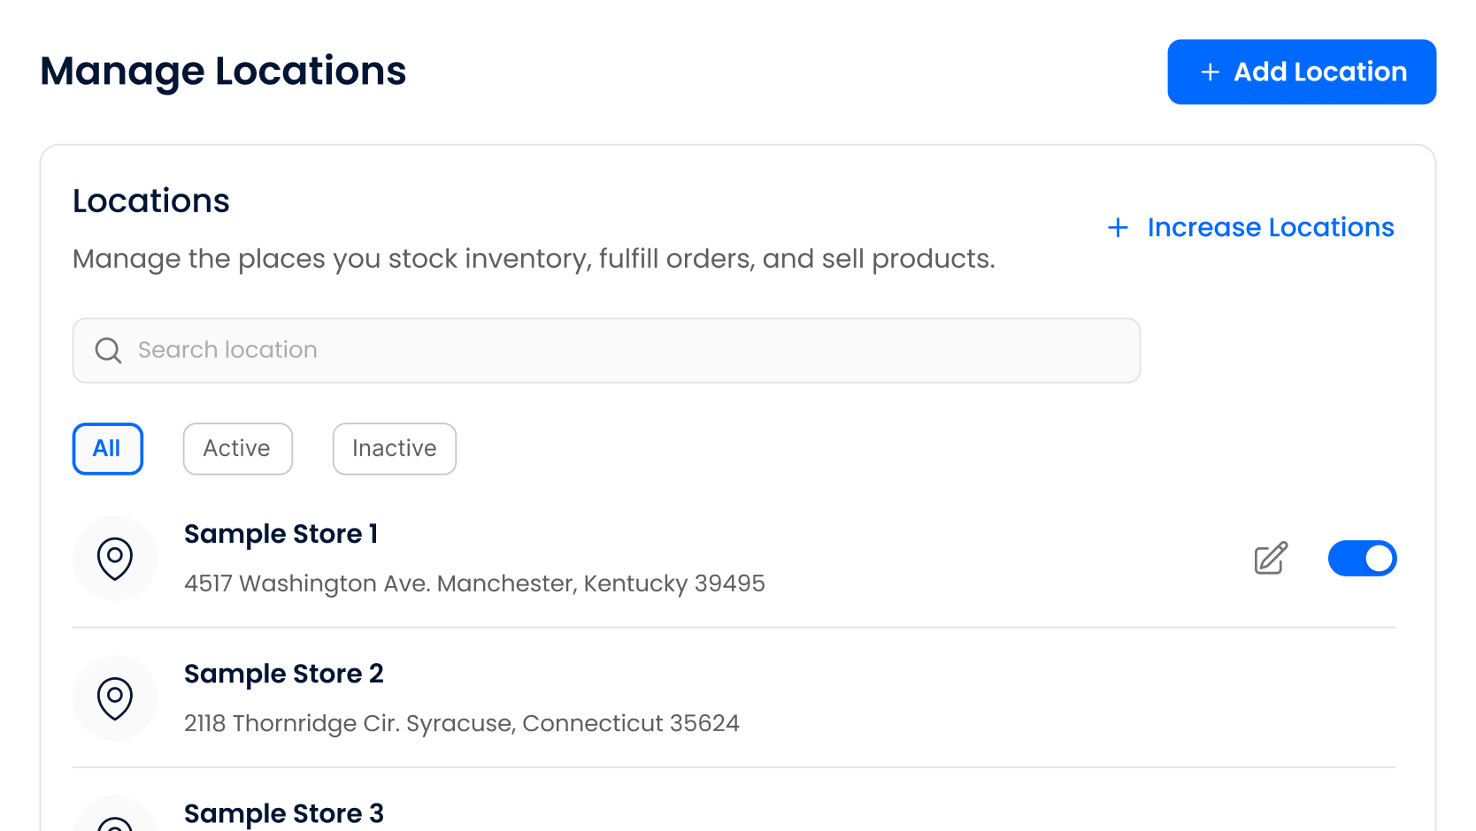The height and width of the screenshot is (831, 1476).
Task: Click the map pin icon for Sample Store 1
Action: (115, 558)
